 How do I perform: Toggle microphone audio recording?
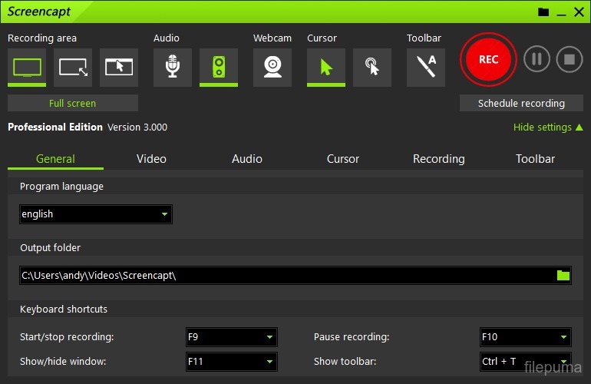click(x=173, y=68)
